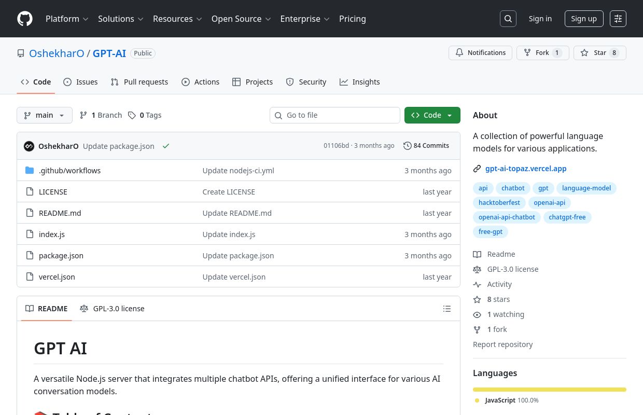Click the Sign up button
Screen dimensions: 643x415
[x=583, y=19]
